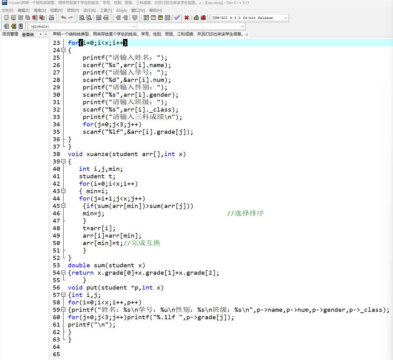Image resolution: width=393 pixels, height=360 pixels.
Task: Switch to the 项目管理 panel tab
Action: pyautogui.click(x=10, y=34)
